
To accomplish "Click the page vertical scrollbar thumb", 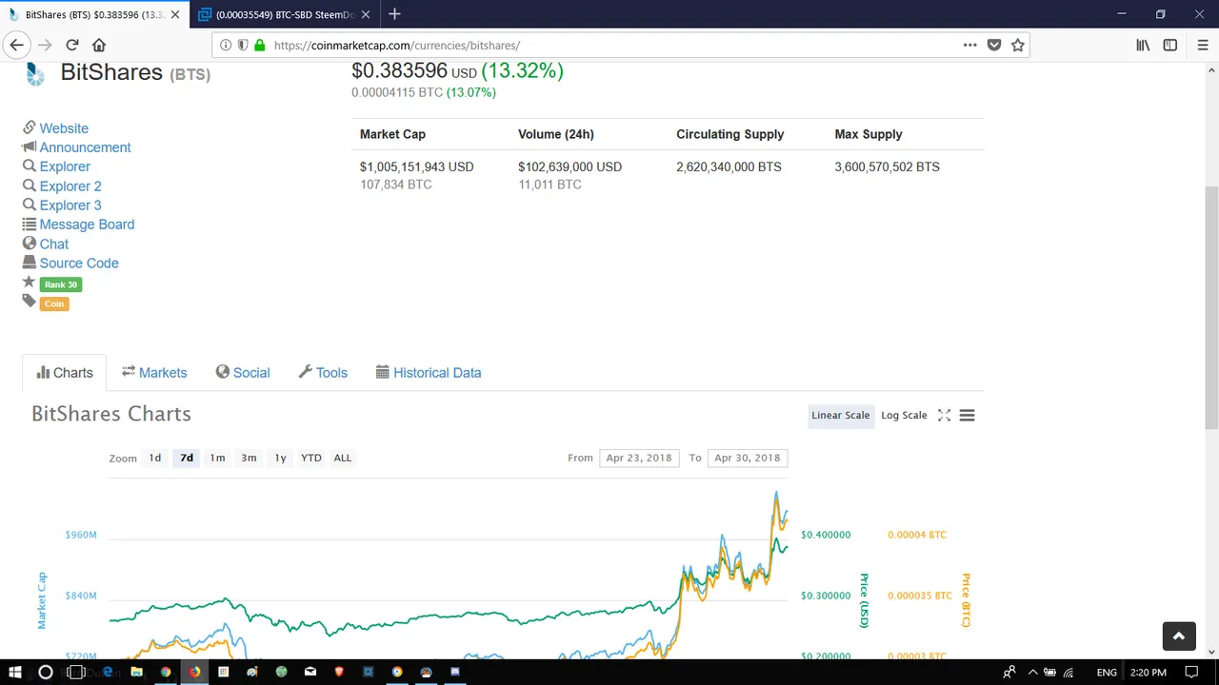I will pos(1211,307).
